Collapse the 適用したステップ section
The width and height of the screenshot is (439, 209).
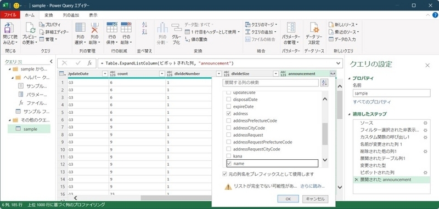349,114
